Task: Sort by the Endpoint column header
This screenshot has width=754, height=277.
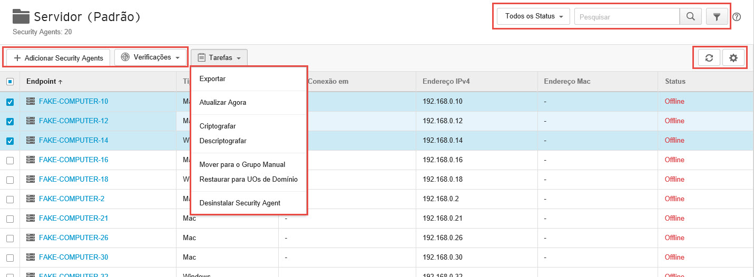Action: coord(41,82)
